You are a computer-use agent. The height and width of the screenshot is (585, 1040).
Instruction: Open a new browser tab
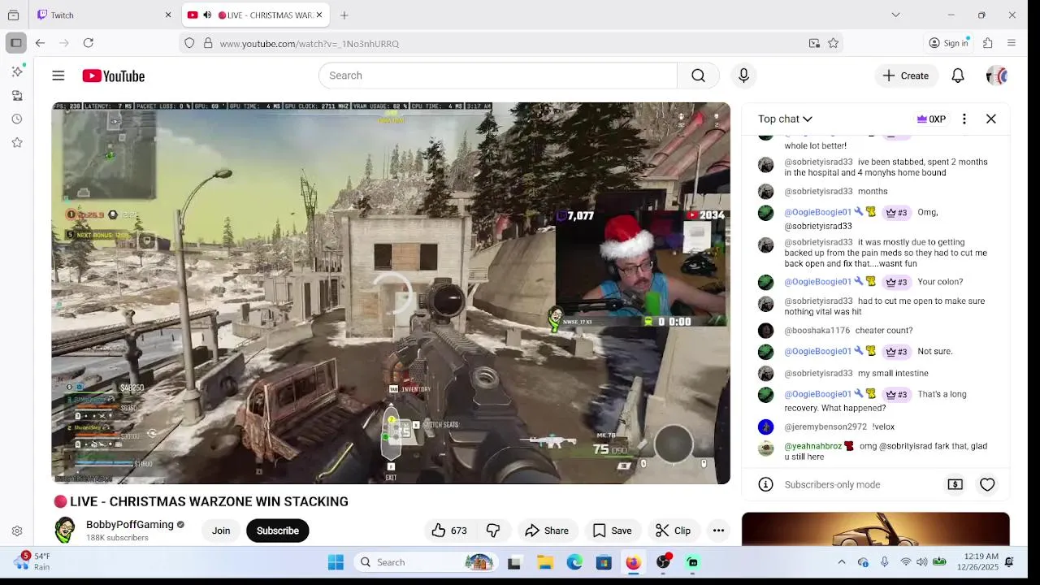click(344, 15)
